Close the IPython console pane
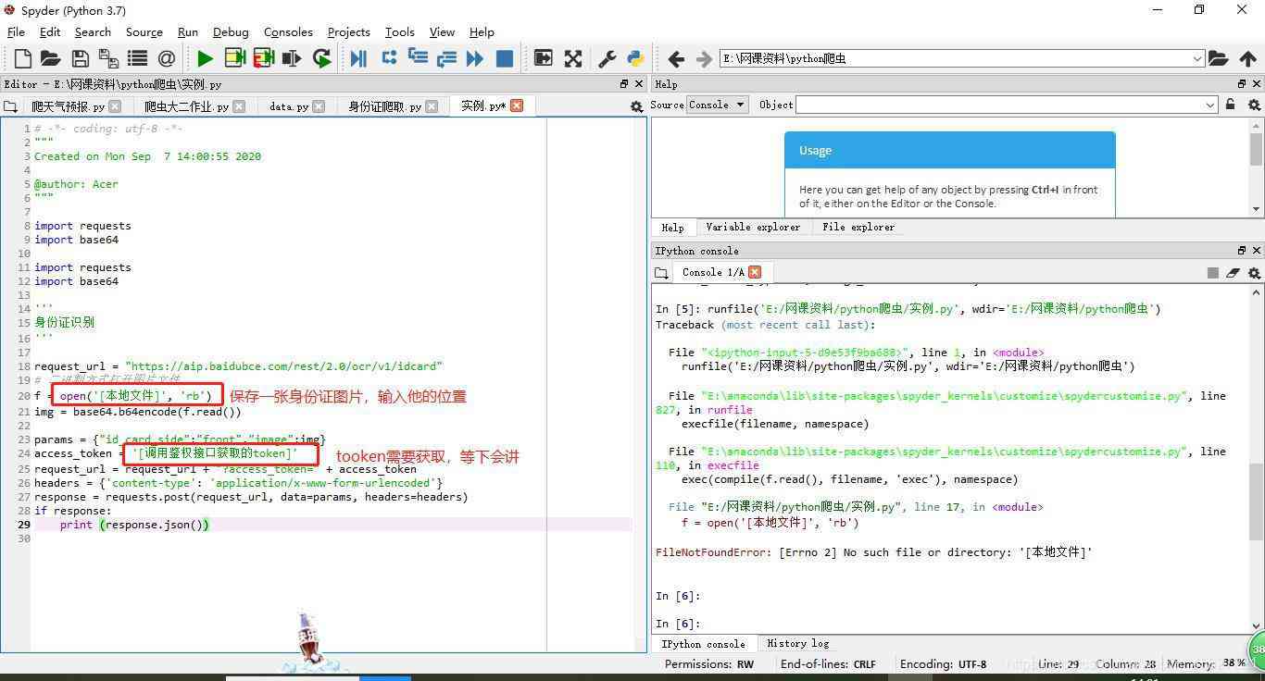This screenshot has height=681, width=1265. [1257, 250]
